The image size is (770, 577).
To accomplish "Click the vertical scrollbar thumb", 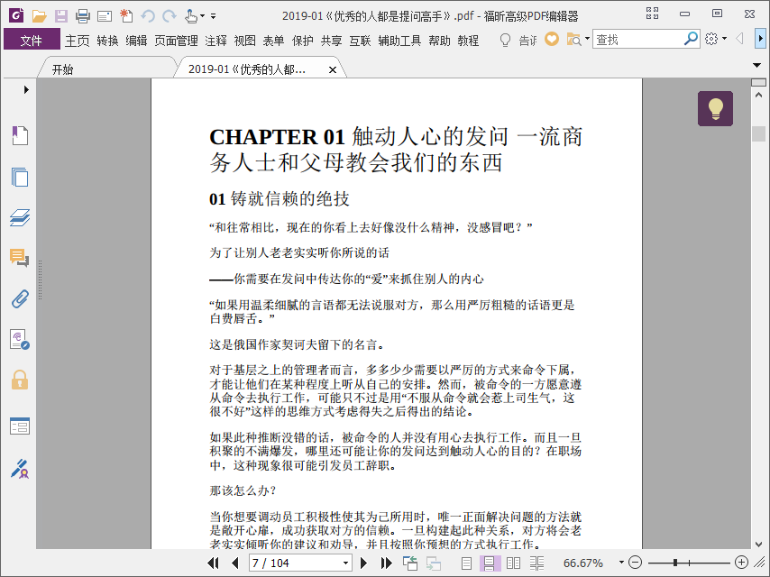I will pyautogui.click(x=758, y=133).
